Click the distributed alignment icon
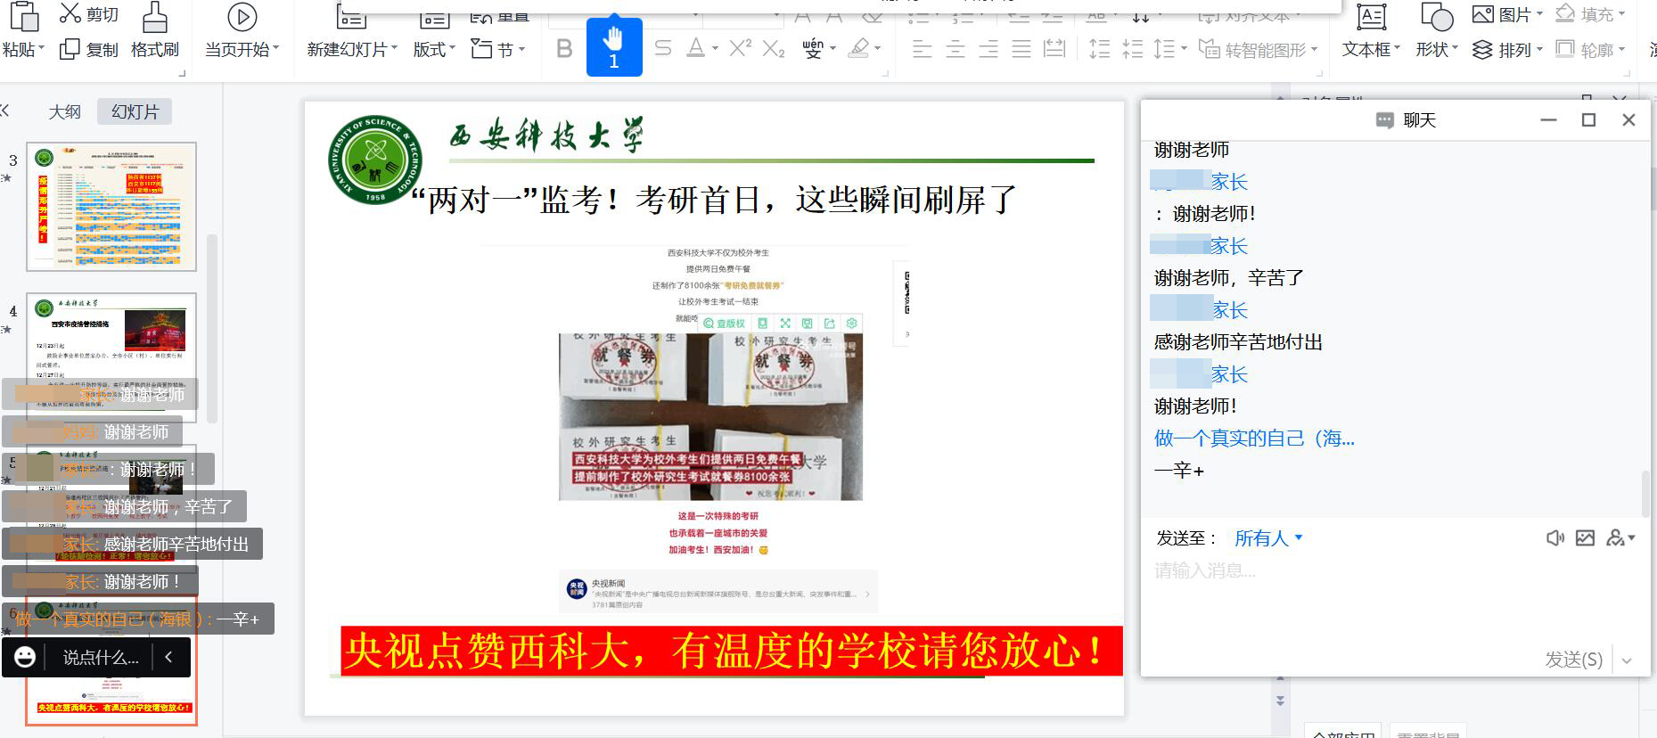 [1054, 49]
